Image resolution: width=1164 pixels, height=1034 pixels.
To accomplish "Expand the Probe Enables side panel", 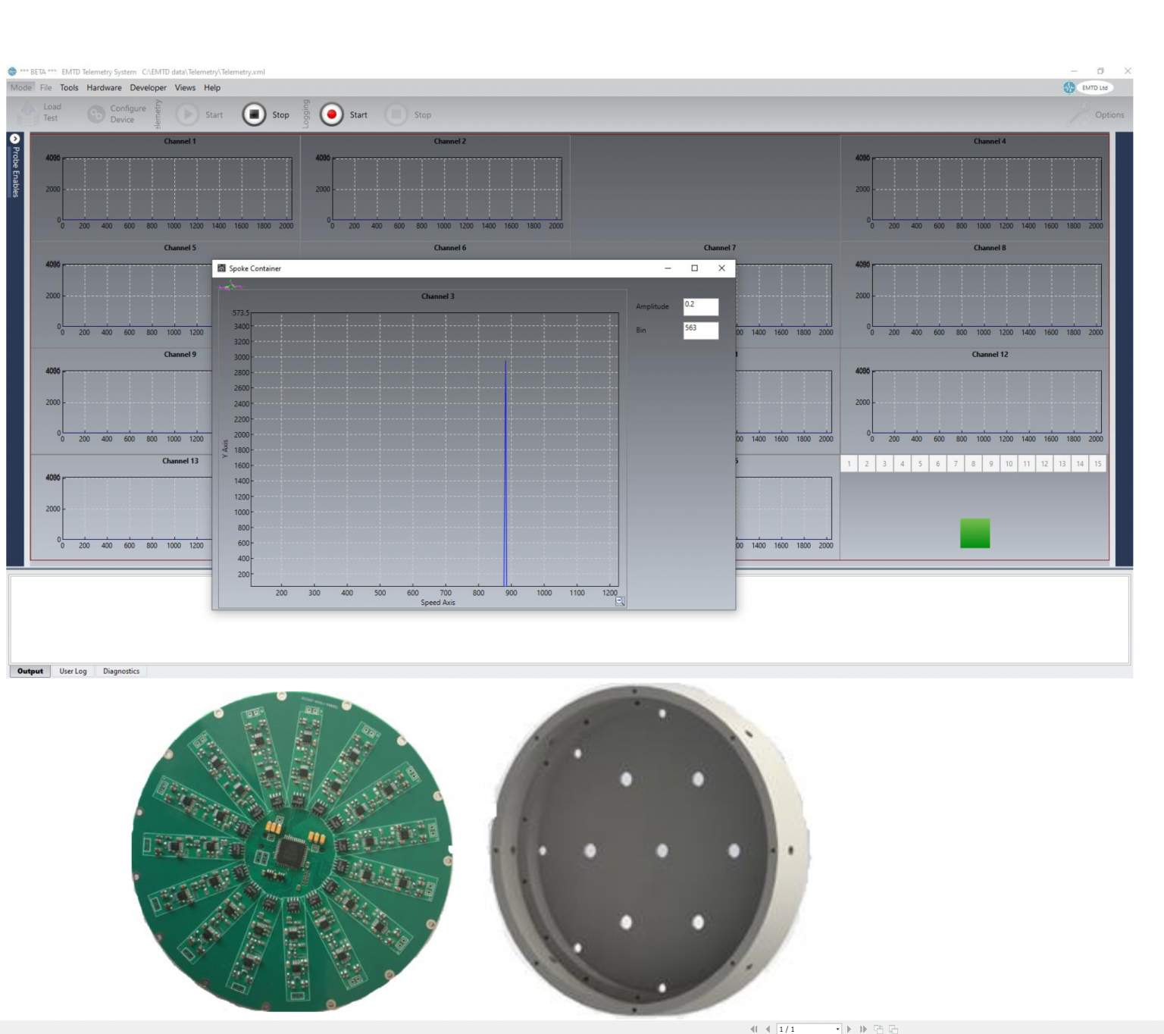I will [x=14, y=139].
